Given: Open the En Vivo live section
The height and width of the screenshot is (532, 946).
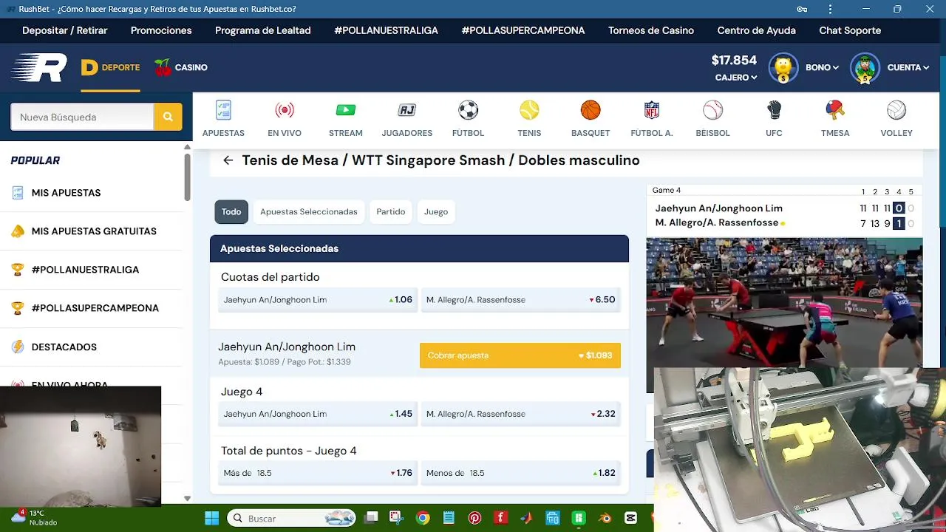Looking at the screenshot, I should pyautogui.click(x=285, y=118).
